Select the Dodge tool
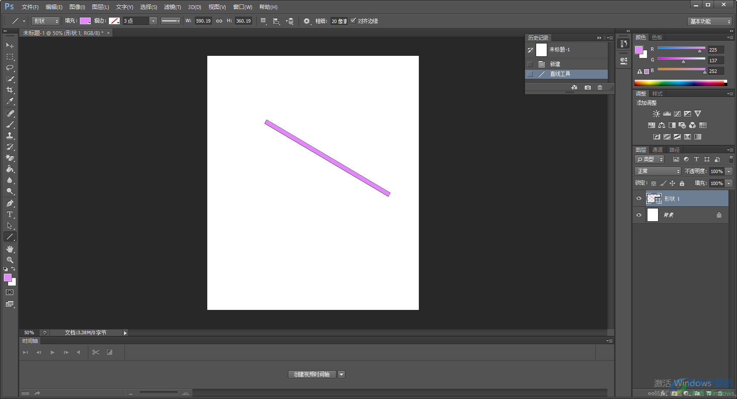Screen dimensions: 737x399 coord(10,191)
